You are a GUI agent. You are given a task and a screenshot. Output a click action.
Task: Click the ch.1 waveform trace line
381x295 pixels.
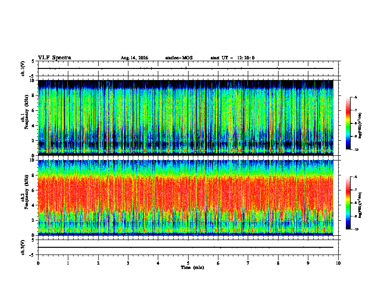click(186, 68)
